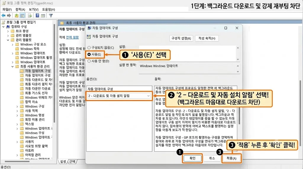303x169 pixels.
Task: Click the Forward arrow toolbar icon
Action: click(9, 15)
